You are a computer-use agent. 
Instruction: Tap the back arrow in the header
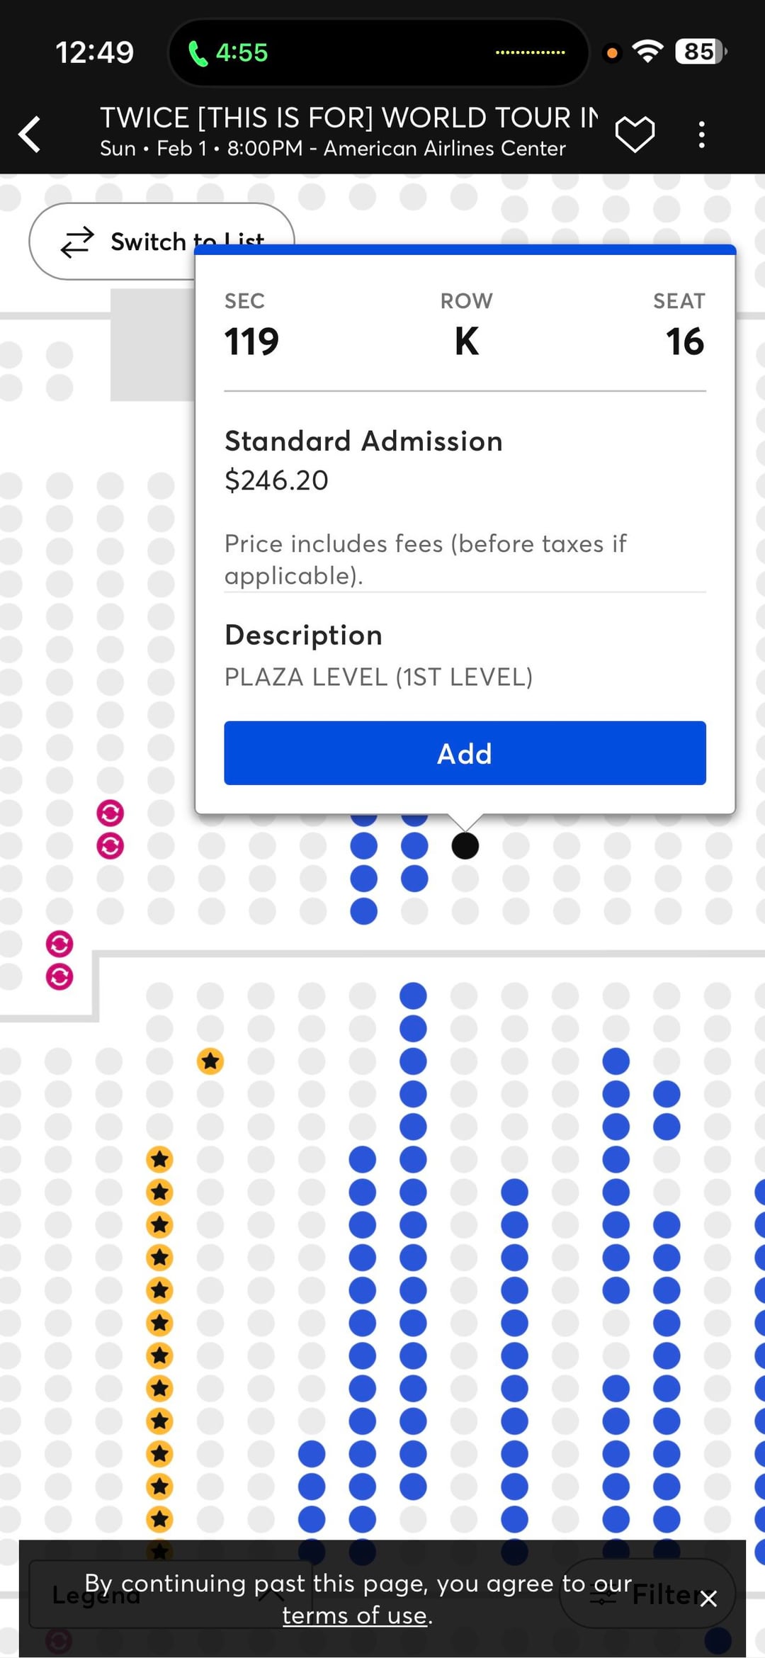tap(30, 134)
